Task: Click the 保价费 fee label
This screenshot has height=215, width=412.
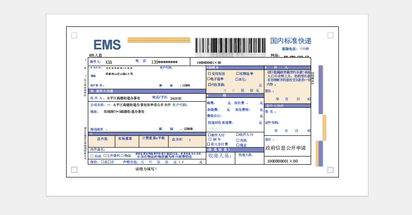Action: (240, 103)
